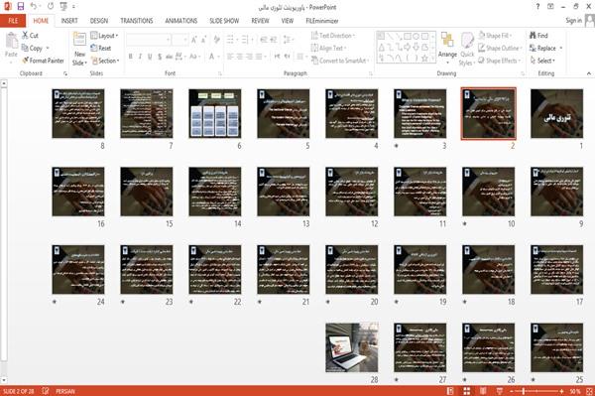Toggle Strikethrough formatting
Screen dimensions: 595x396
[169, 57]
